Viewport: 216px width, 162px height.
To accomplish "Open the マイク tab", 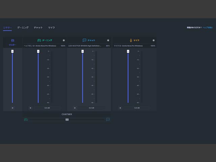I will coord(51,28).
